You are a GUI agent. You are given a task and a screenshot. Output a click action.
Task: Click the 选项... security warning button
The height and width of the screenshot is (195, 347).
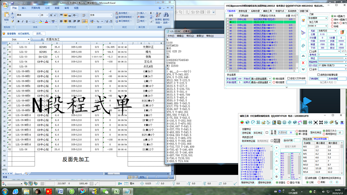40,33
